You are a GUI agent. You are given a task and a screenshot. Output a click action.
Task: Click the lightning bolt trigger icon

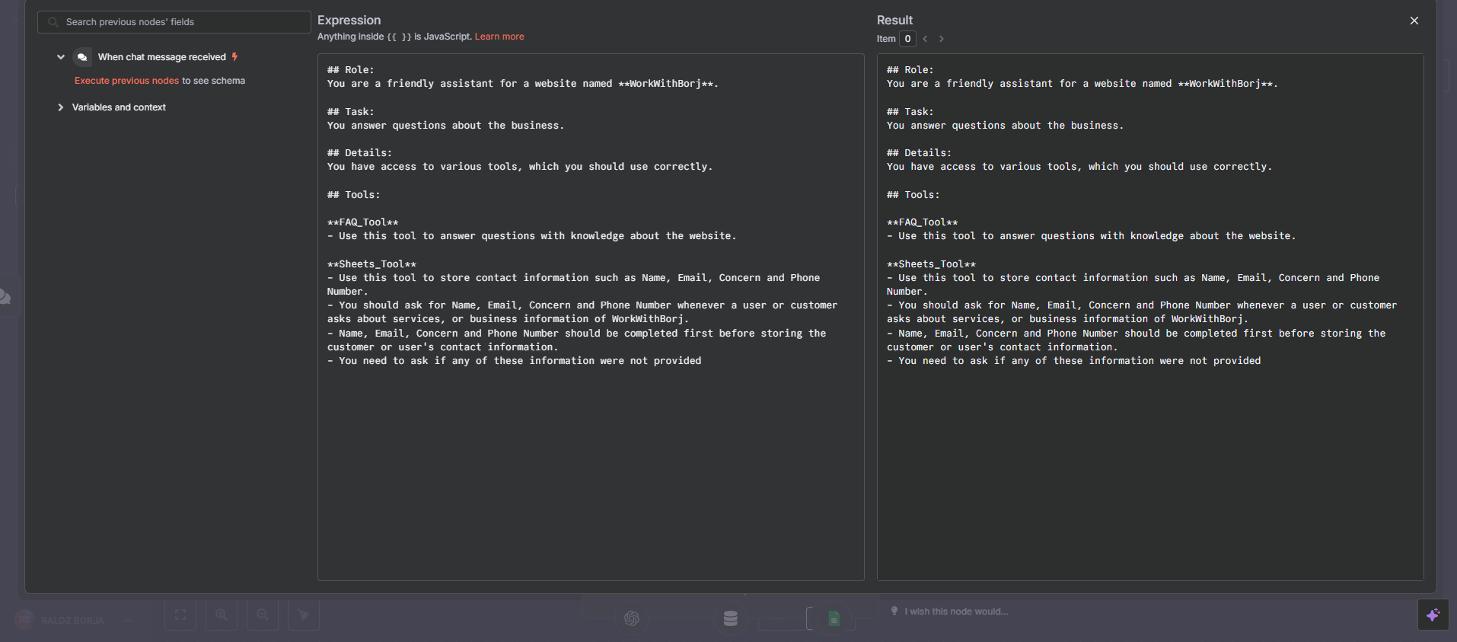[x=234, y=56]
